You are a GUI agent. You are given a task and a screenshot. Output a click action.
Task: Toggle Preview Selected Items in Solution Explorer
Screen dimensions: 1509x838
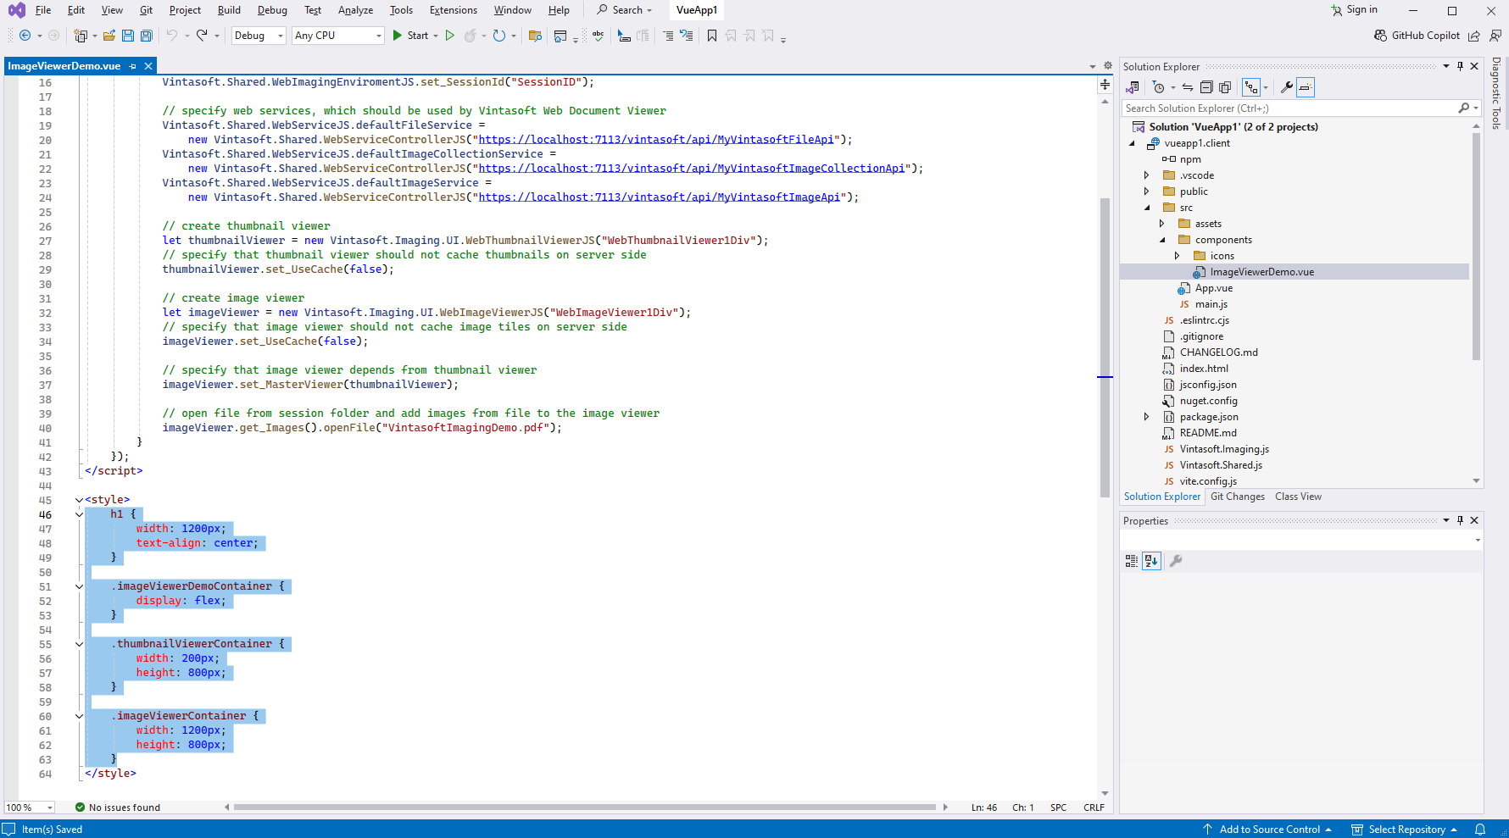(x=1306, y=87)
